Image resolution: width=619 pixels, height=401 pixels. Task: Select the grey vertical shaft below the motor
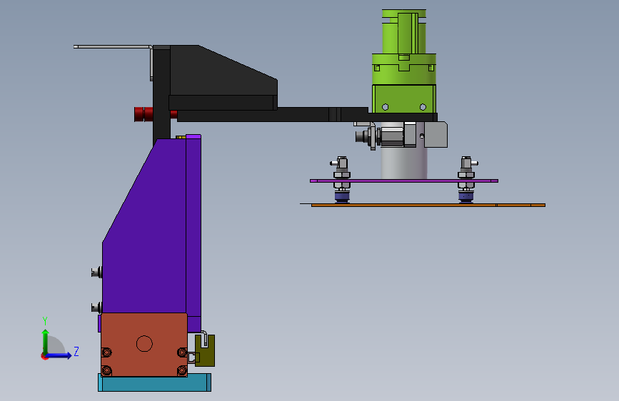[404, 163]
